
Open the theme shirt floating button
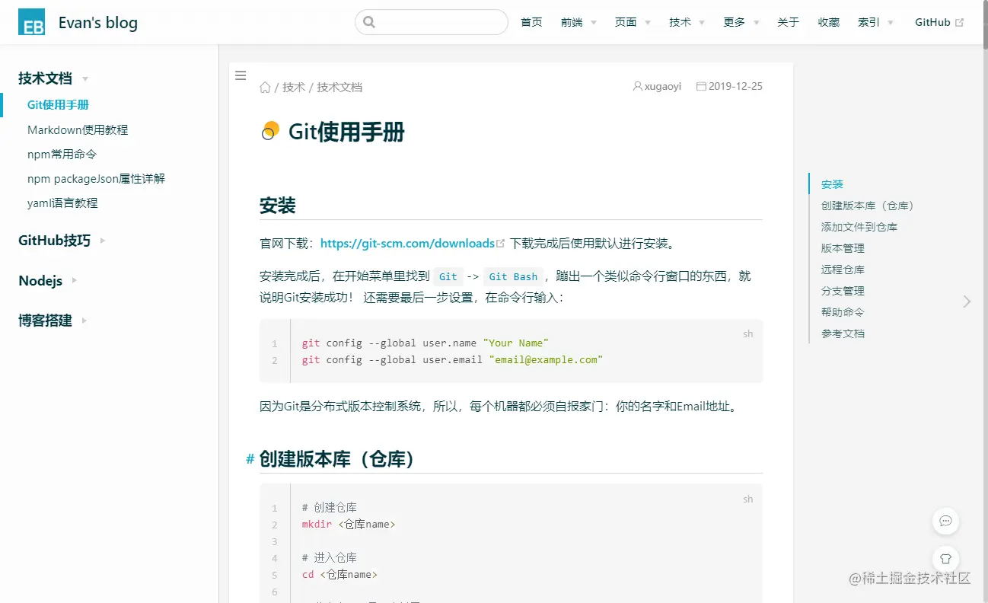pyautogui.click(x=945, y=560)
